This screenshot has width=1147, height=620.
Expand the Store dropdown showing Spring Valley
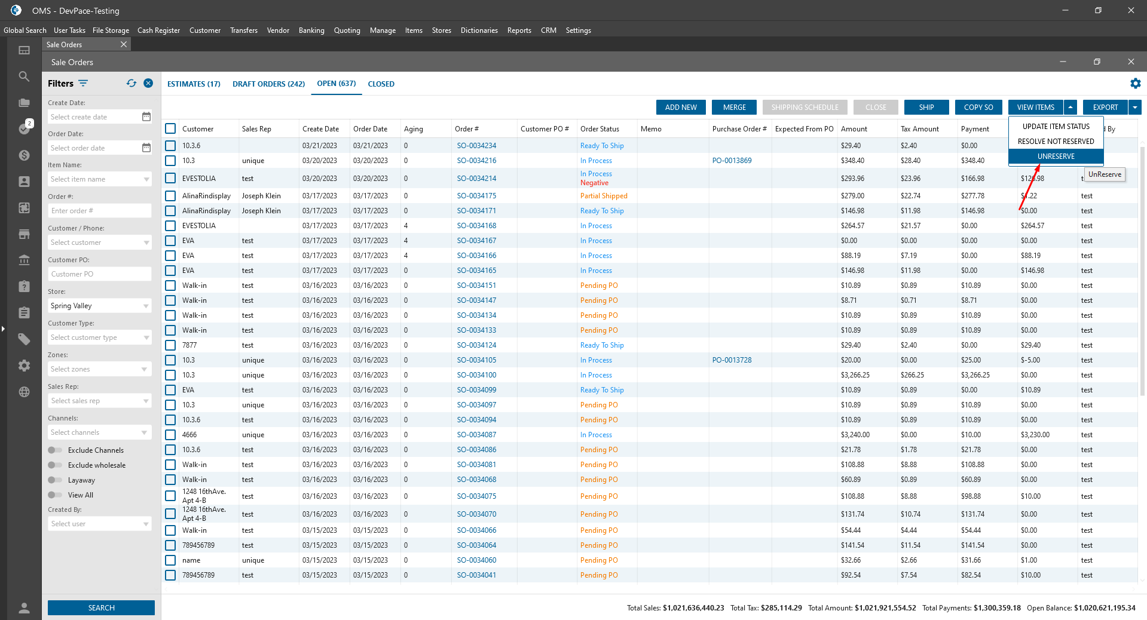pos(99,306)
